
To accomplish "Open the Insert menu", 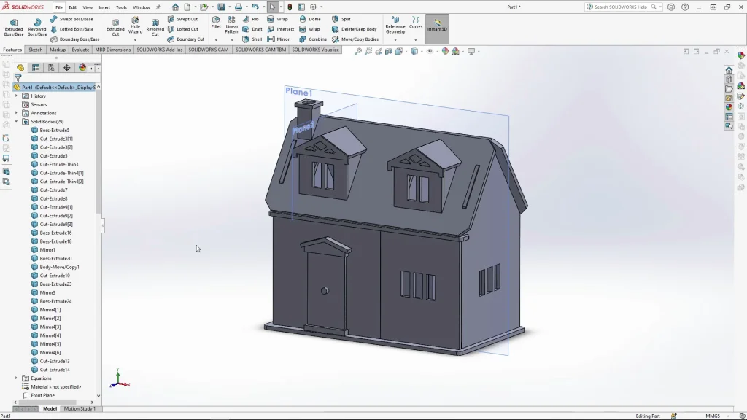I will 104,7.
